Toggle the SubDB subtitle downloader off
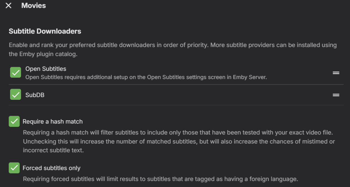The image size is (350, 187). pyautogui.click(x=15, y=95)
